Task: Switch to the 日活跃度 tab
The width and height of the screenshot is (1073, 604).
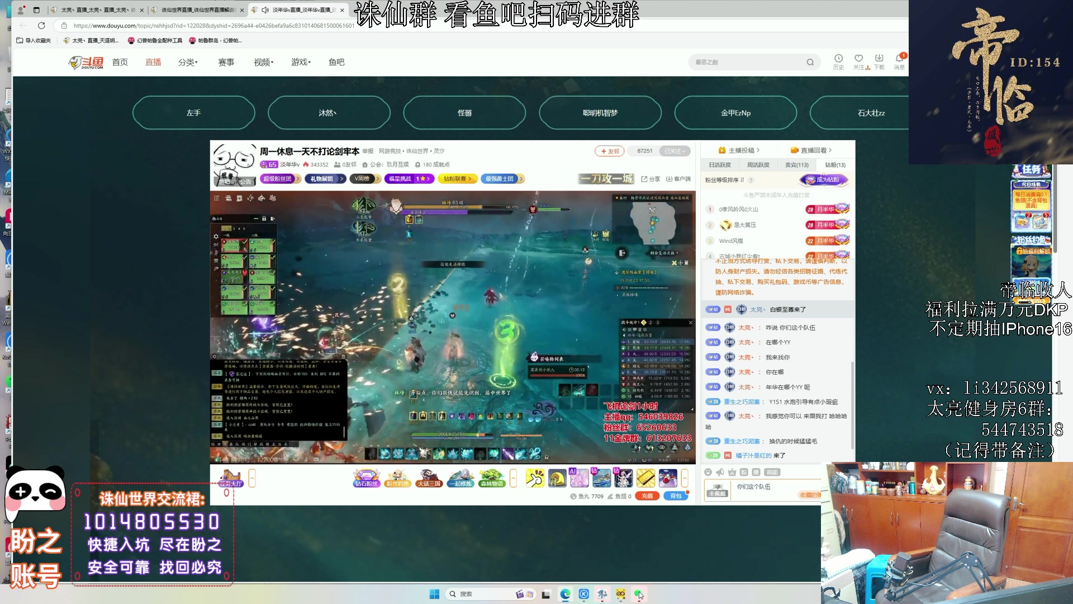Action: click(x=720, y=165)
